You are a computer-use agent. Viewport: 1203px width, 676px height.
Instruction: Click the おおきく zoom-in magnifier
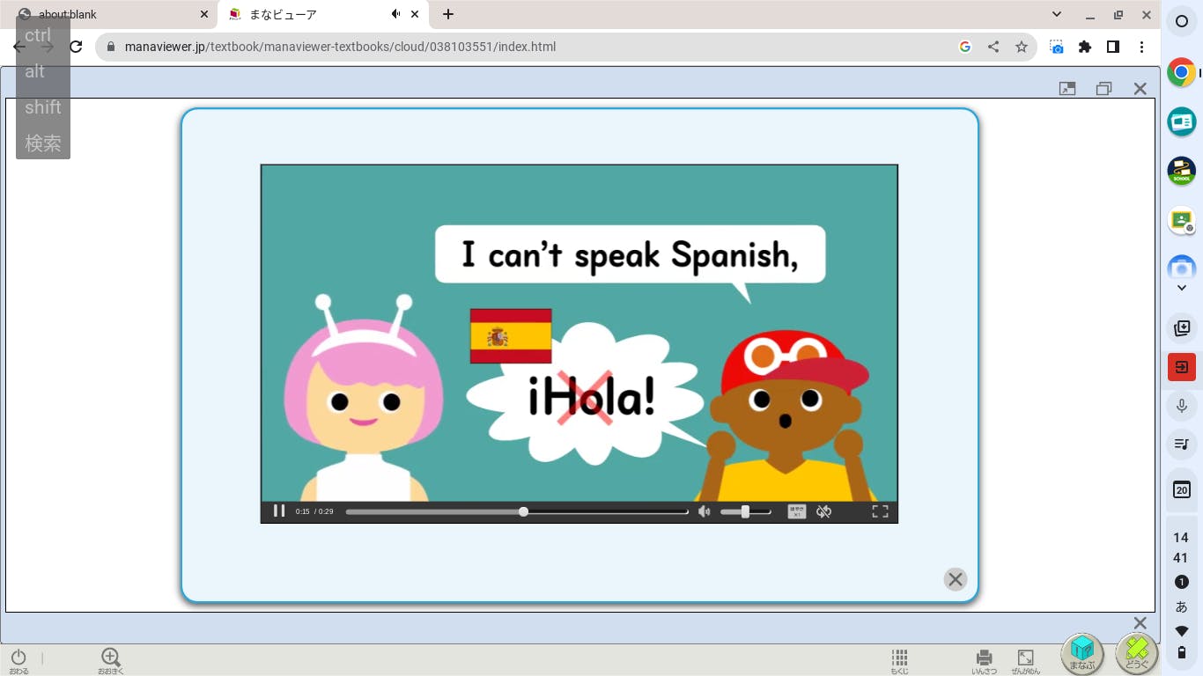tap(110, 659)
